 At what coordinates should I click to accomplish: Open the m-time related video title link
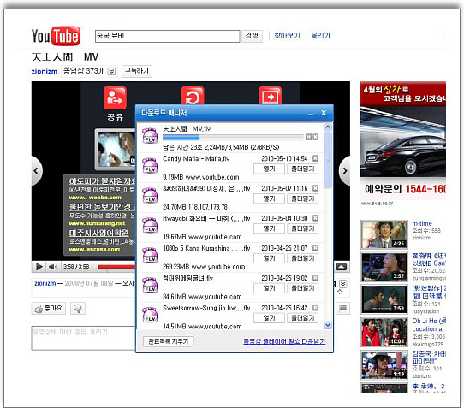(422, 223)
